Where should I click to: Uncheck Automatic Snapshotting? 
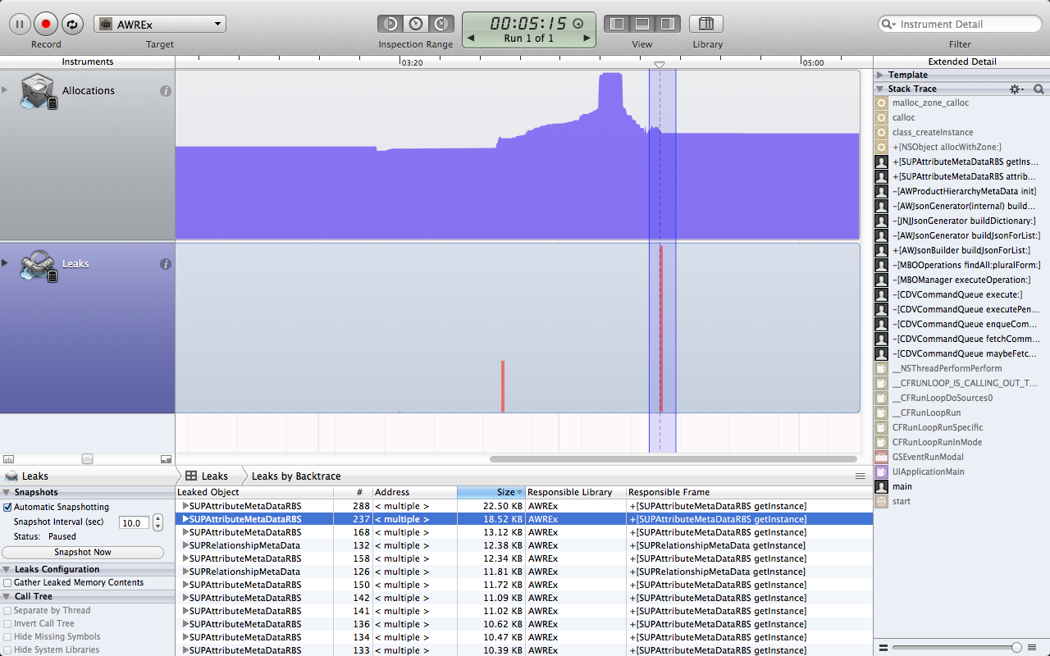(7, 507)
